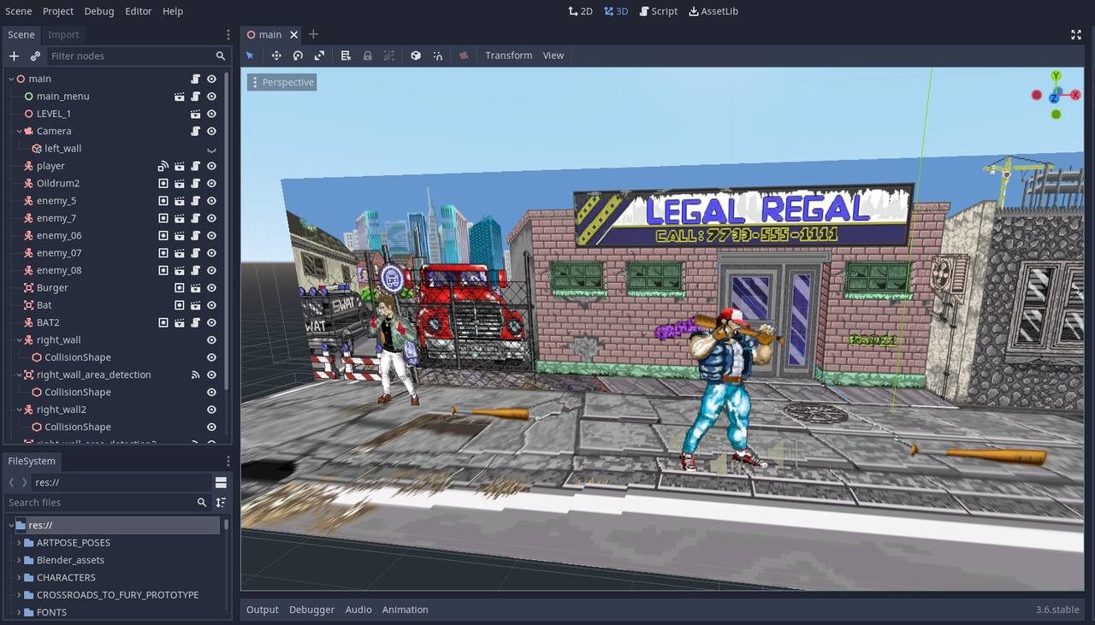Open the script attached to the player node
Image resolution: width=1095 pixels, height=625 pixels.
click(195, 166)
